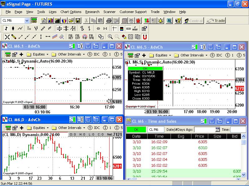This screenshot has width=249, height=186.
Task: Click the IDC source button in CL M6,5 chart
Action: coord(216,55)
